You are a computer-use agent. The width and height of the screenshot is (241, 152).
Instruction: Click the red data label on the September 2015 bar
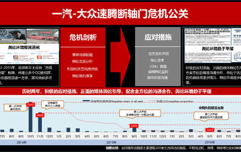[134, 126]
